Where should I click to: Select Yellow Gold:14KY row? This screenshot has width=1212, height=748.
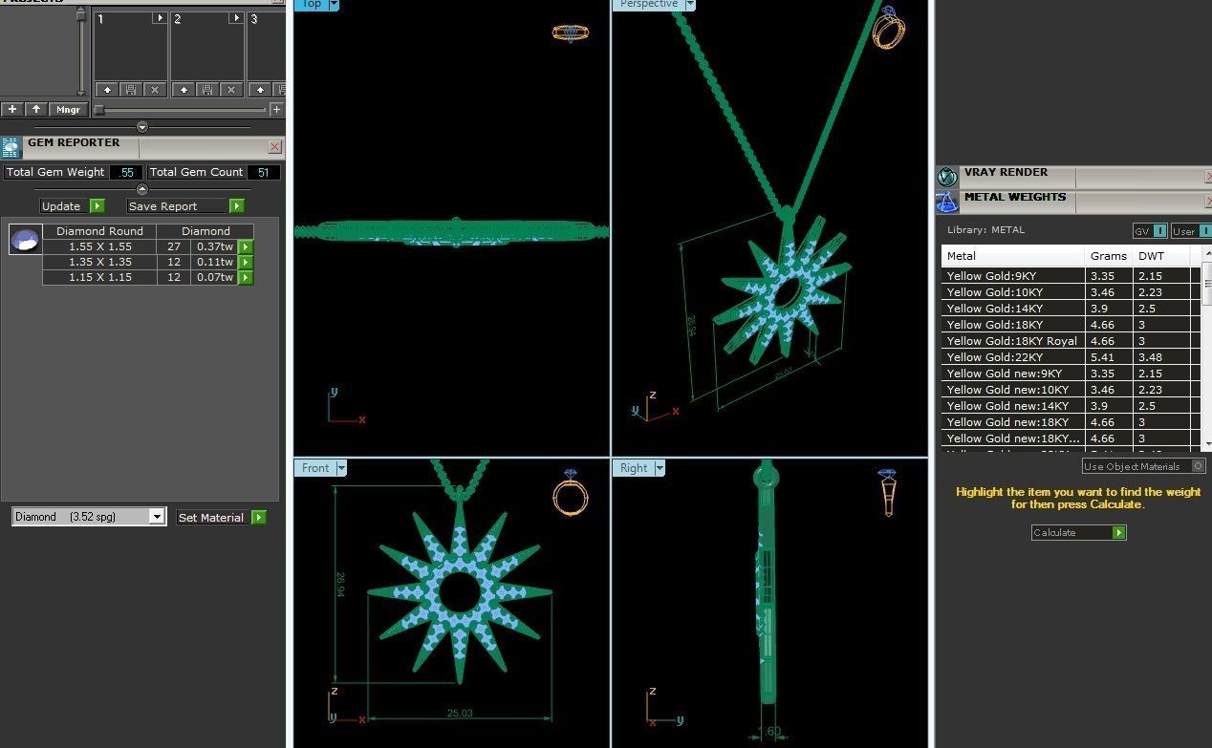[x=1071, y=309]
